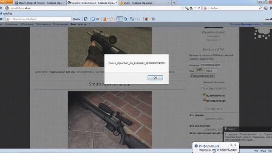Viewport: 272px width, 153px height.
Task: Open the WebTop bookmark
Action: pos(6,14)
